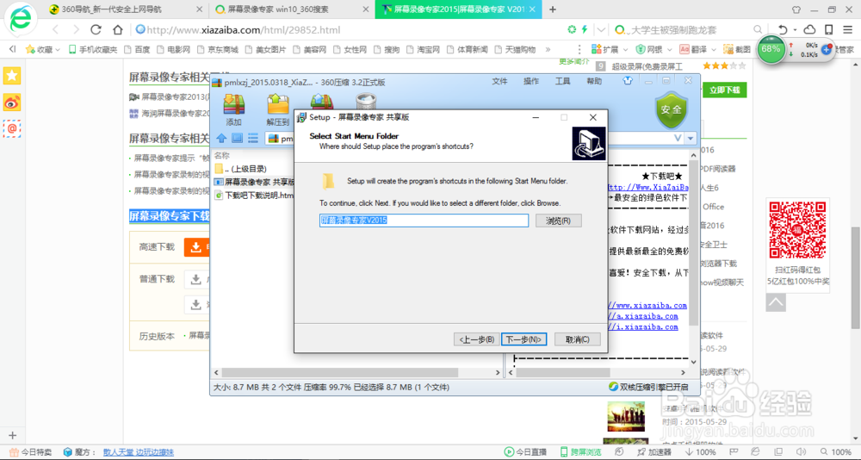The image size is (861, 460).
Task: Click the 下一步(N)> button in Setup
Action: [x=523, y=339]
